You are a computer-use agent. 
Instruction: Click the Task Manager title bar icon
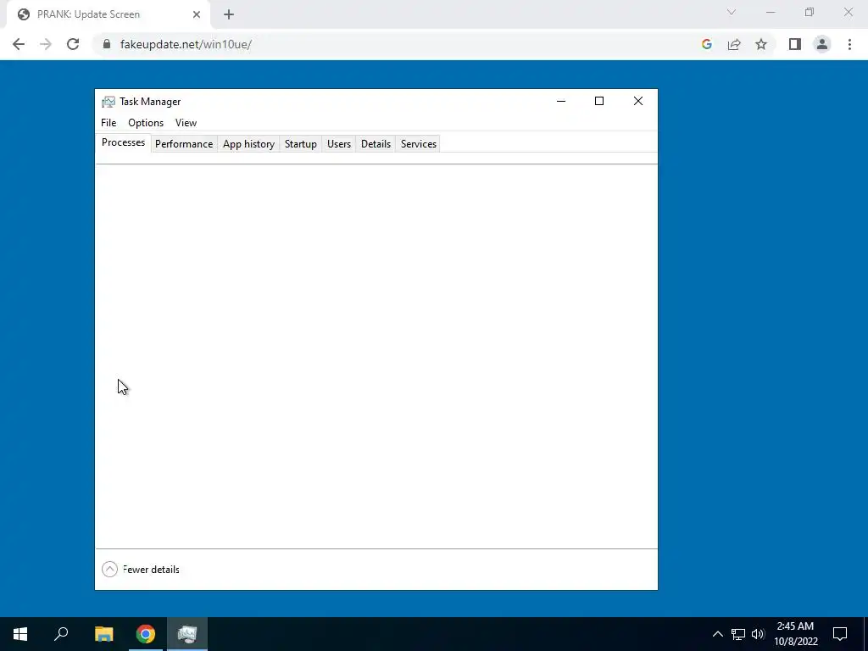click(x=108, y=102)
